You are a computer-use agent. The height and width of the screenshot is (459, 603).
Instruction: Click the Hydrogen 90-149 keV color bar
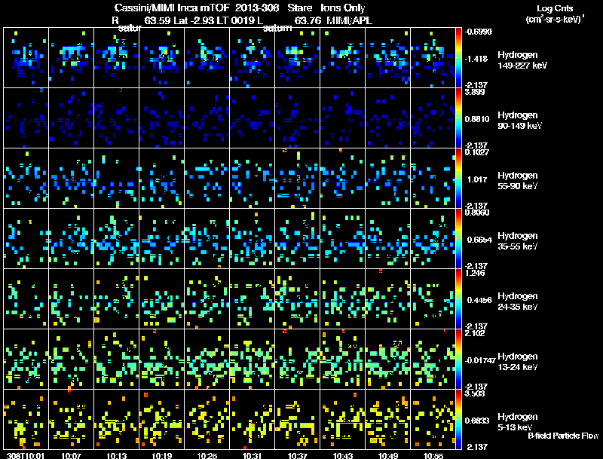coord(458,118)
